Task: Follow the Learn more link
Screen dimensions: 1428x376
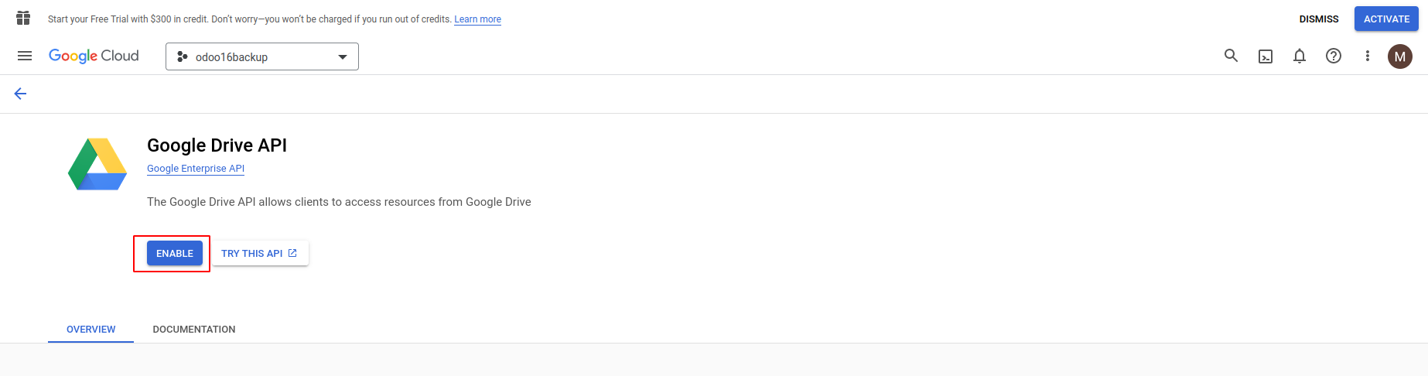Action: pos(477,19)
